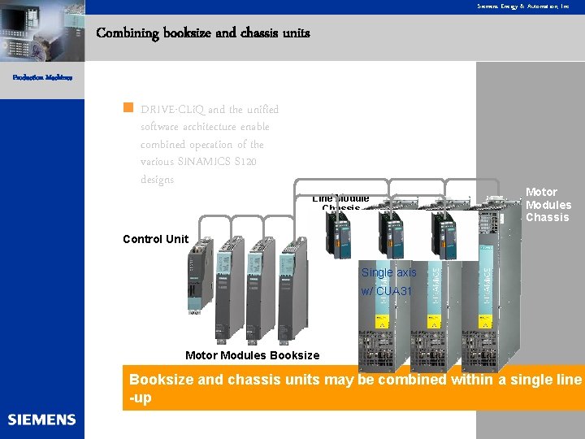Click the 'Motor Modules Booksize' label
The width and height of the screenshot is (585, 439).
click(252, 355)
